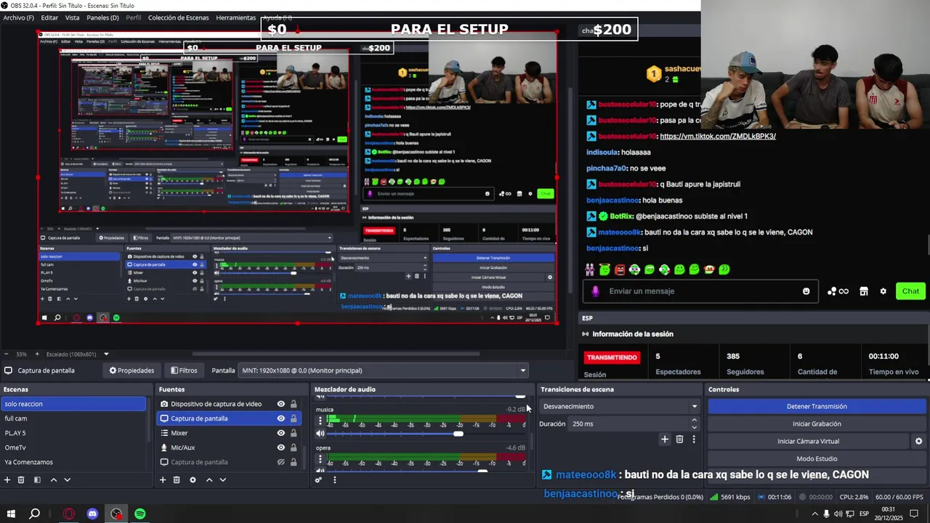
Task: Remove scene transition with trash icon
Action: click(x=679, y=439)
